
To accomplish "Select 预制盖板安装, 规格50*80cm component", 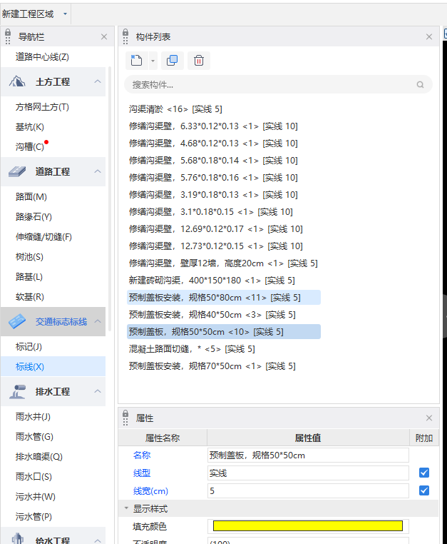I will pyautogui.click(x=224, y=297).
